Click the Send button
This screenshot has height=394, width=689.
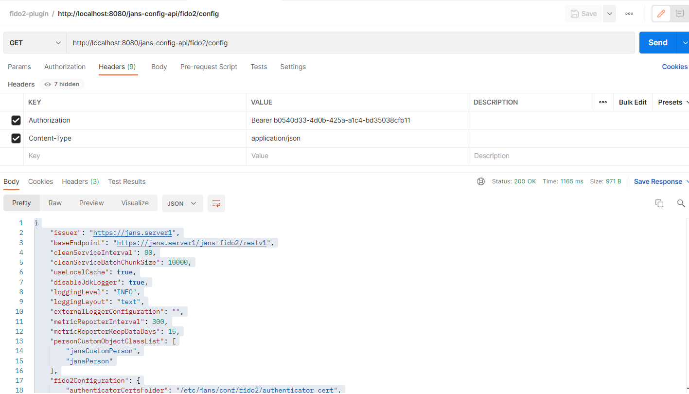tap(657, 42)
